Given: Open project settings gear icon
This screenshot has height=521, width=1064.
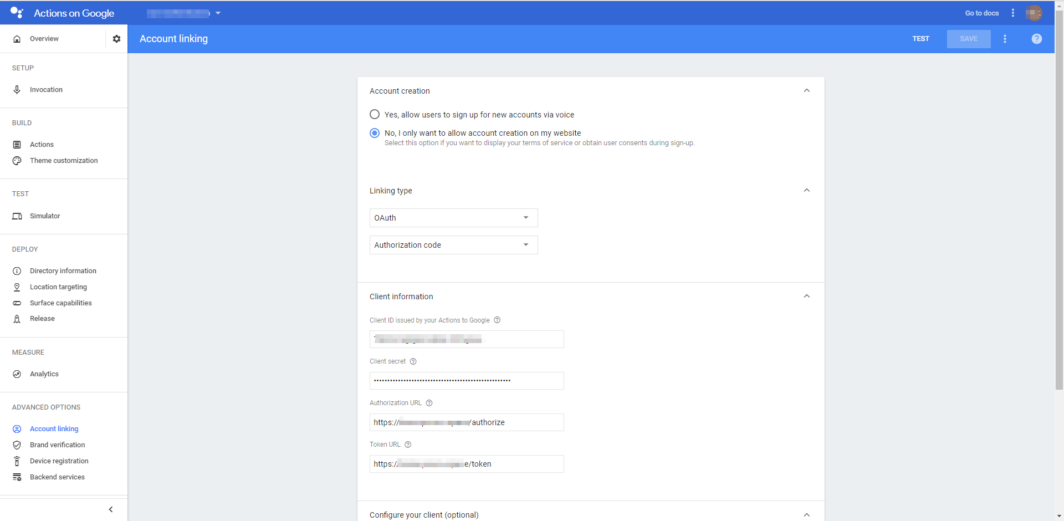Looking at the screenshot, I should pos(116,39).
